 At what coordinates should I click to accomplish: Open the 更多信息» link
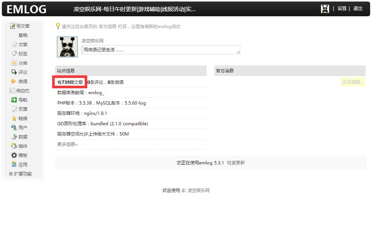pyautogui.click(x=67, y=144)
